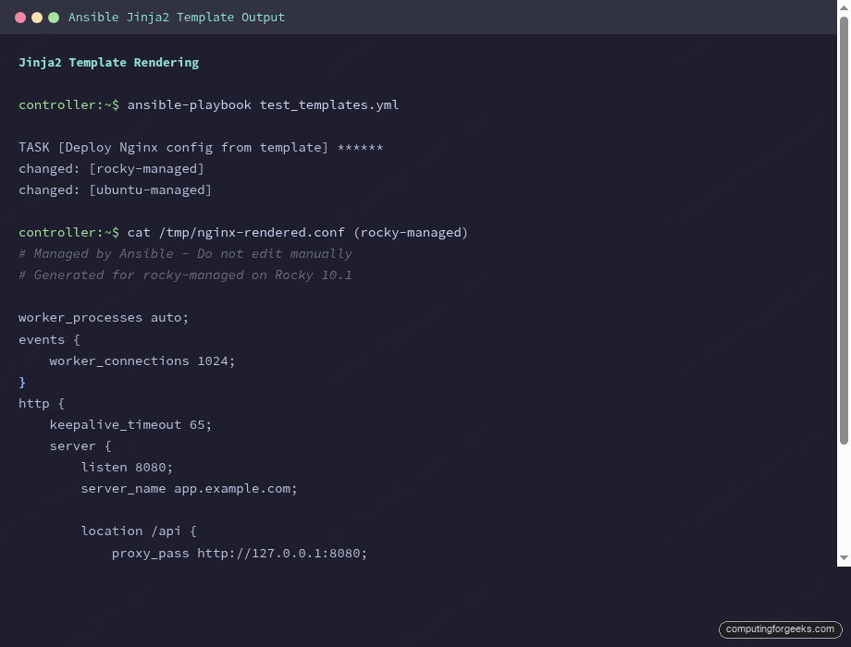This screenshot has width=851, height=647.
Task: Click the TASK [Deploy Nginx config from template] line
Action: coord(201,147)
